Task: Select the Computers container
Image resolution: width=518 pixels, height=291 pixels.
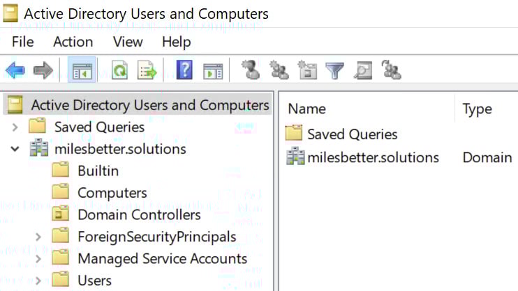Action: click(112, 193)
